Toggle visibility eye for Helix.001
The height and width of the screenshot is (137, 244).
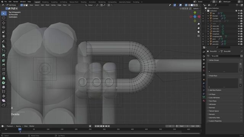(x=239, y=26)
